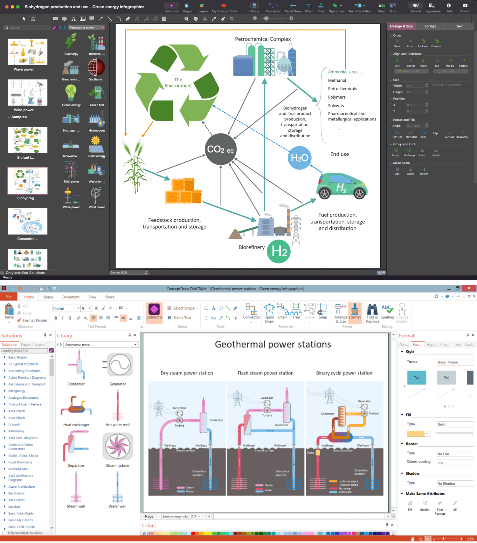The height and width of the screenshot is (543, 477).
Task: Select the Steam turbine library shape
Action: pos(117,450)
